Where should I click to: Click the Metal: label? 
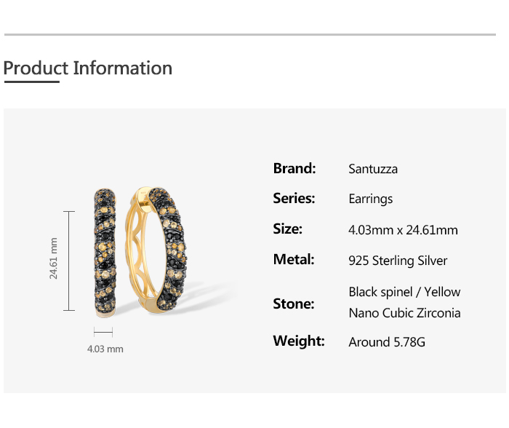pyautogui.click(x=294, y=260)
